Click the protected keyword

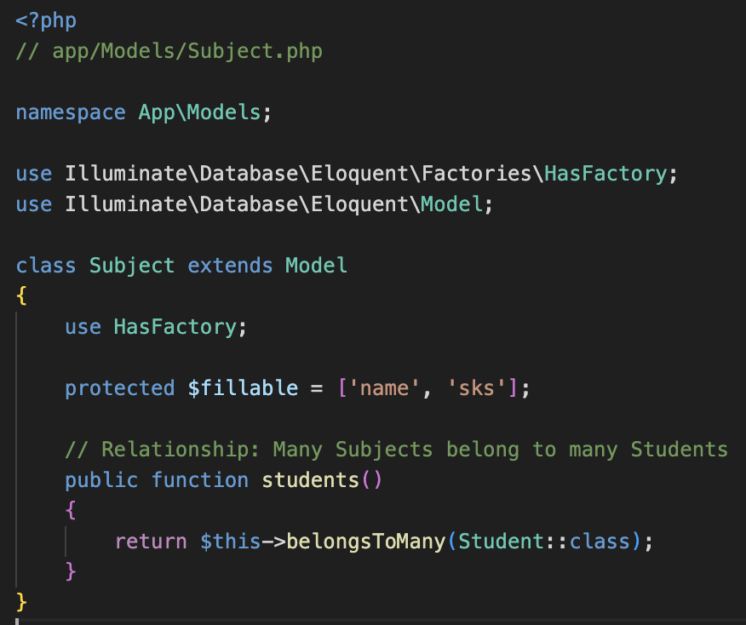(x=120, y=388)
